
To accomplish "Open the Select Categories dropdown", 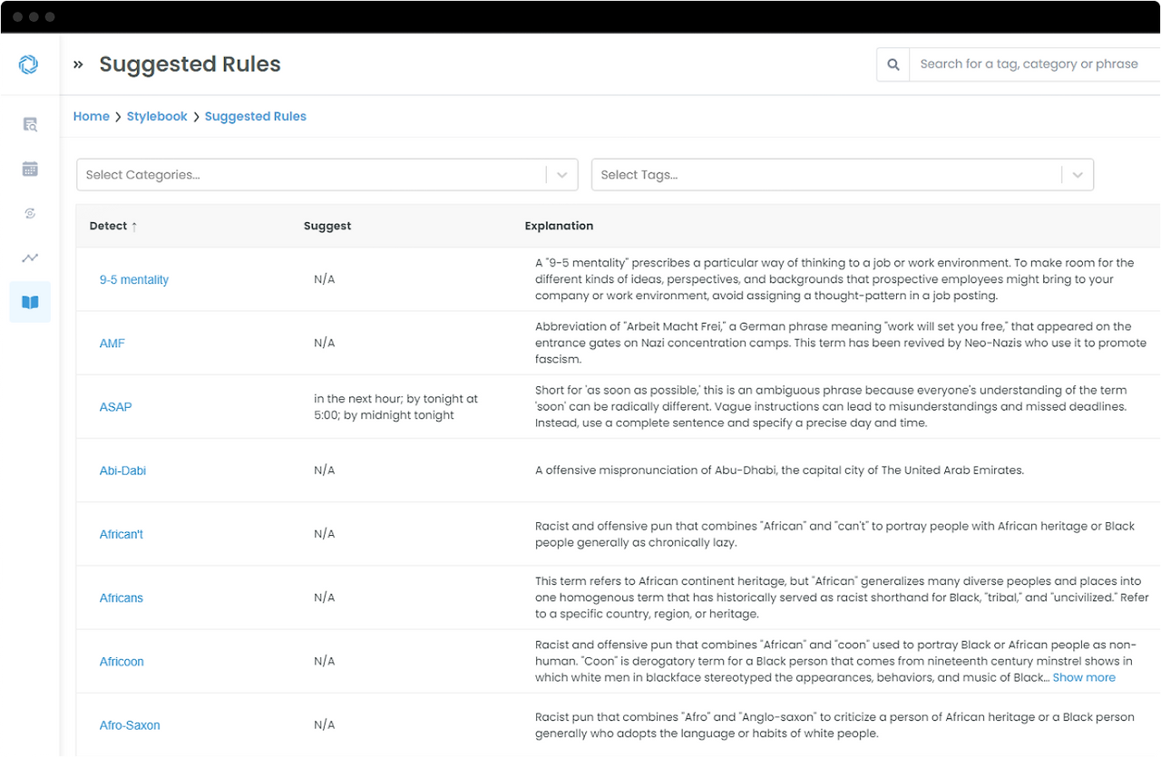I will tap(327, 175).
